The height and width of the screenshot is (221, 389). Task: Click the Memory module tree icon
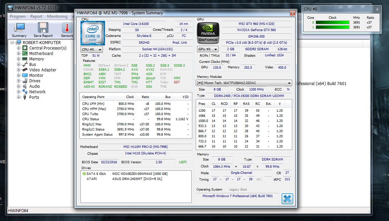[x=25, y=59]
